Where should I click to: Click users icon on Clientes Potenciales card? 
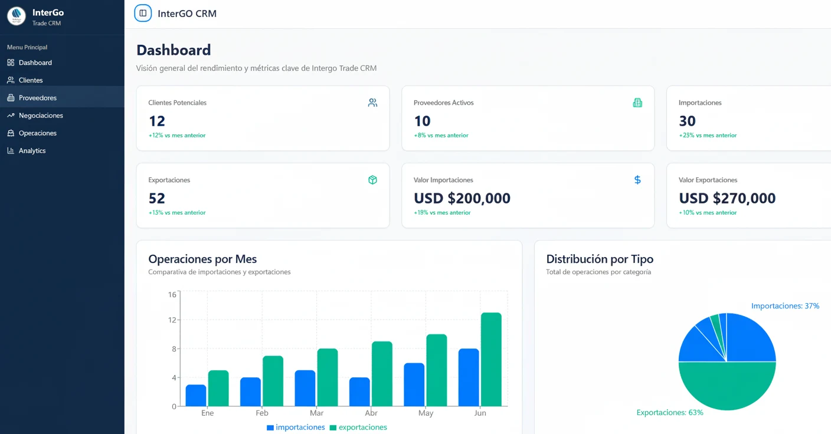pyautogui.click(x=372, y=103)
